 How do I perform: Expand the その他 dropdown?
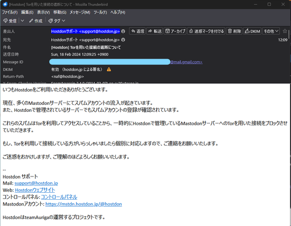coord(271,31)
